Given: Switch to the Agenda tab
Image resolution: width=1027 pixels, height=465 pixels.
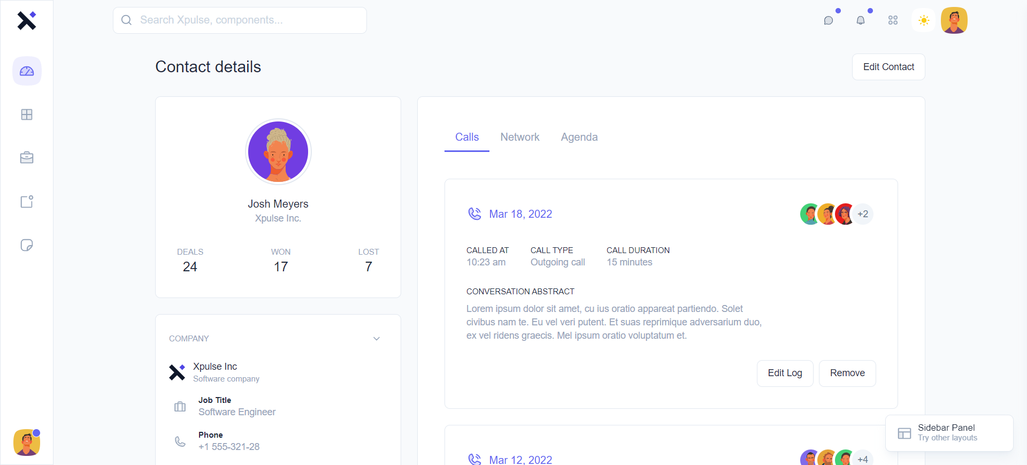Looking at the screenshot, I should pos(579,137).
